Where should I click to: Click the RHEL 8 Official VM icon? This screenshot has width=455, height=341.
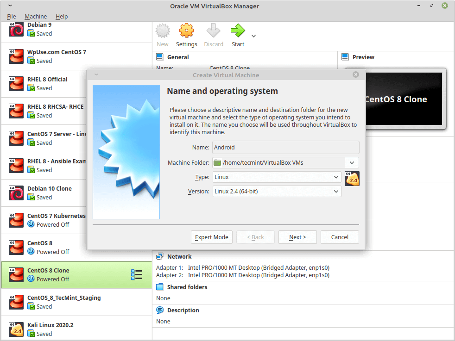pos(16,84)
